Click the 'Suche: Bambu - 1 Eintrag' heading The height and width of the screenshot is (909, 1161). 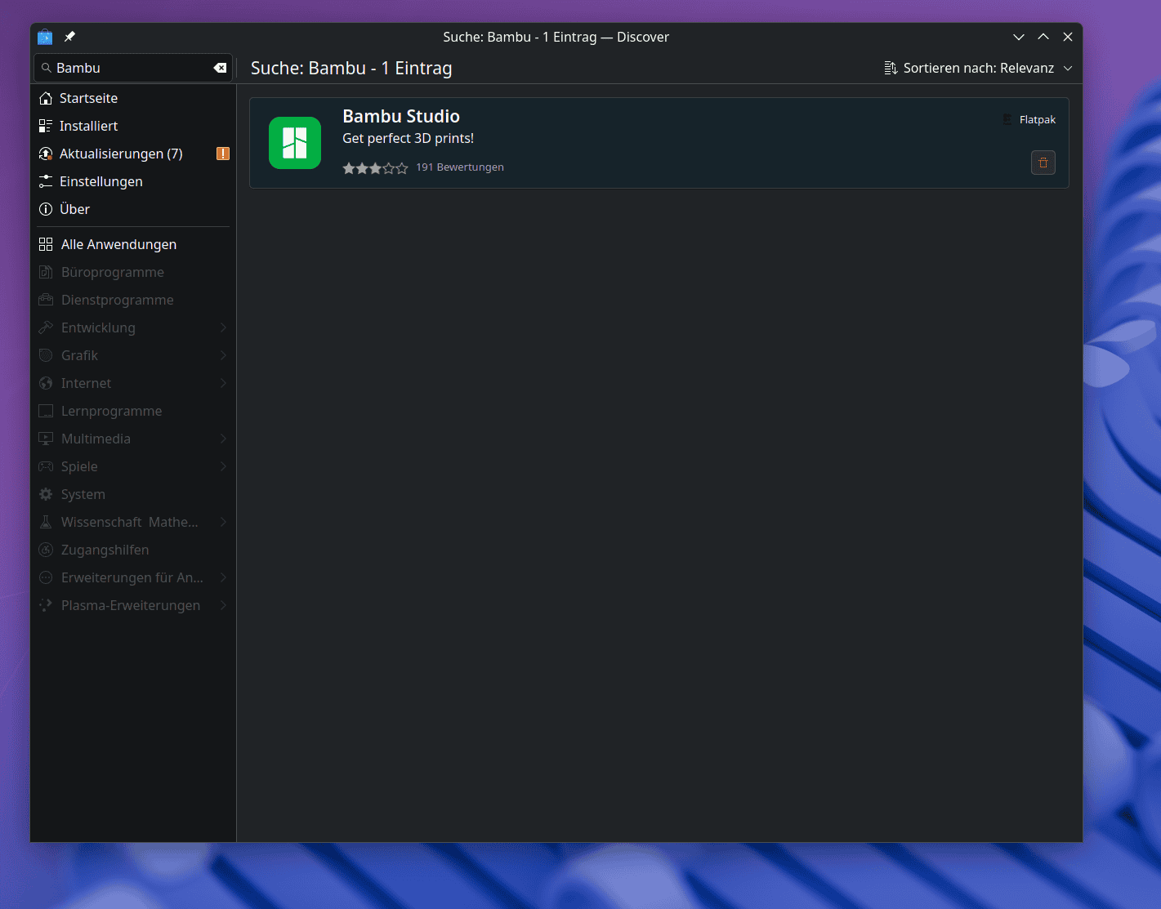[x=351, y=68]
